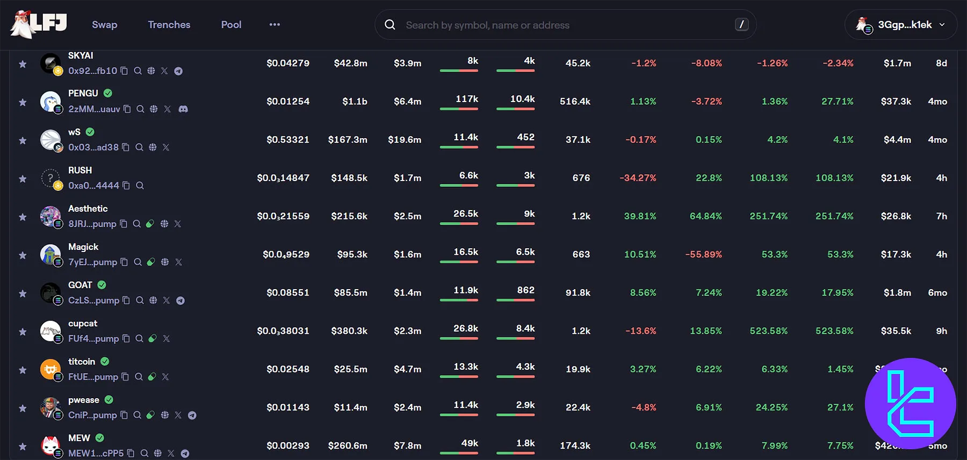Favorite the GOAT token star
967x460 pixels.
(x=23, y=293)
